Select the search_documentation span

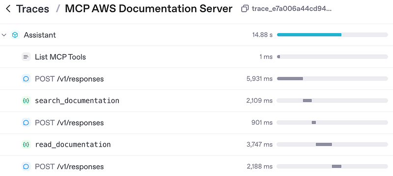[77, 101]
